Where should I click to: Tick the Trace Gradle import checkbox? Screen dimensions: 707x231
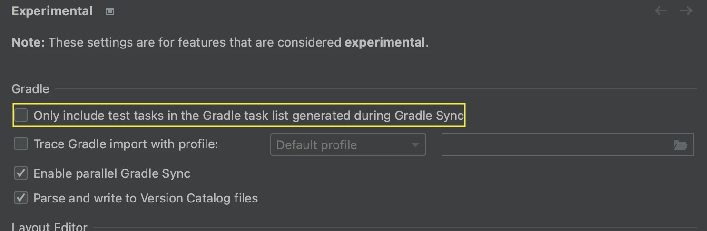coord(21,144)
